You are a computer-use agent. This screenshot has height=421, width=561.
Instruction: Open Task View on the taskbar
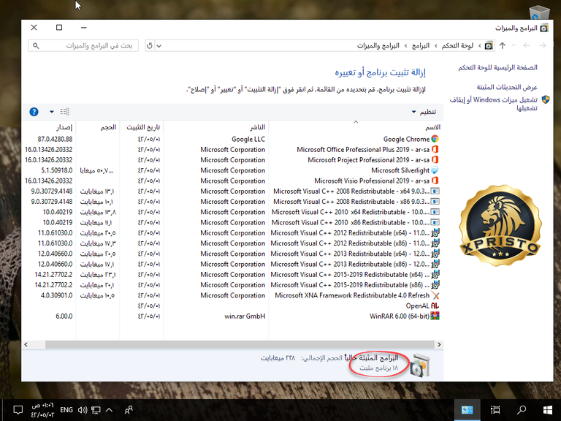pyautogui.click(x=495, y=410)
